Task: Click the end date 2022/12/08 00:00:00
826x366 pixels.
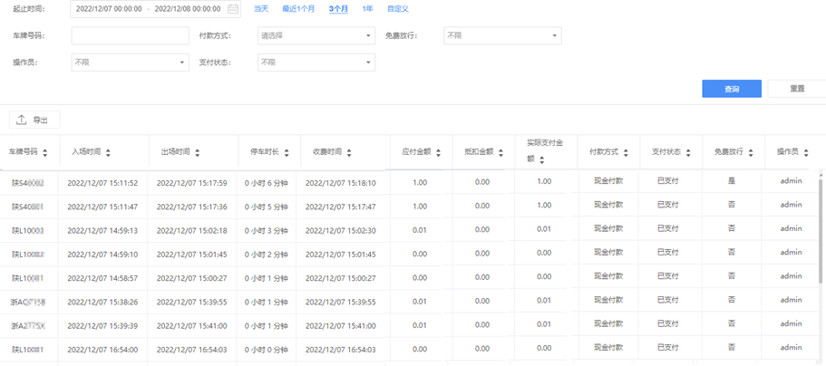Action: [x=188, y=9]
